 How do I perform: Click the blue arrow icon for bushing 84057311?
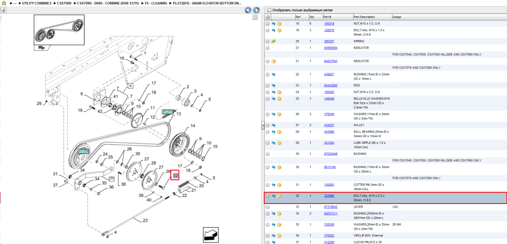pyautogui.click(x=274, y=213)
